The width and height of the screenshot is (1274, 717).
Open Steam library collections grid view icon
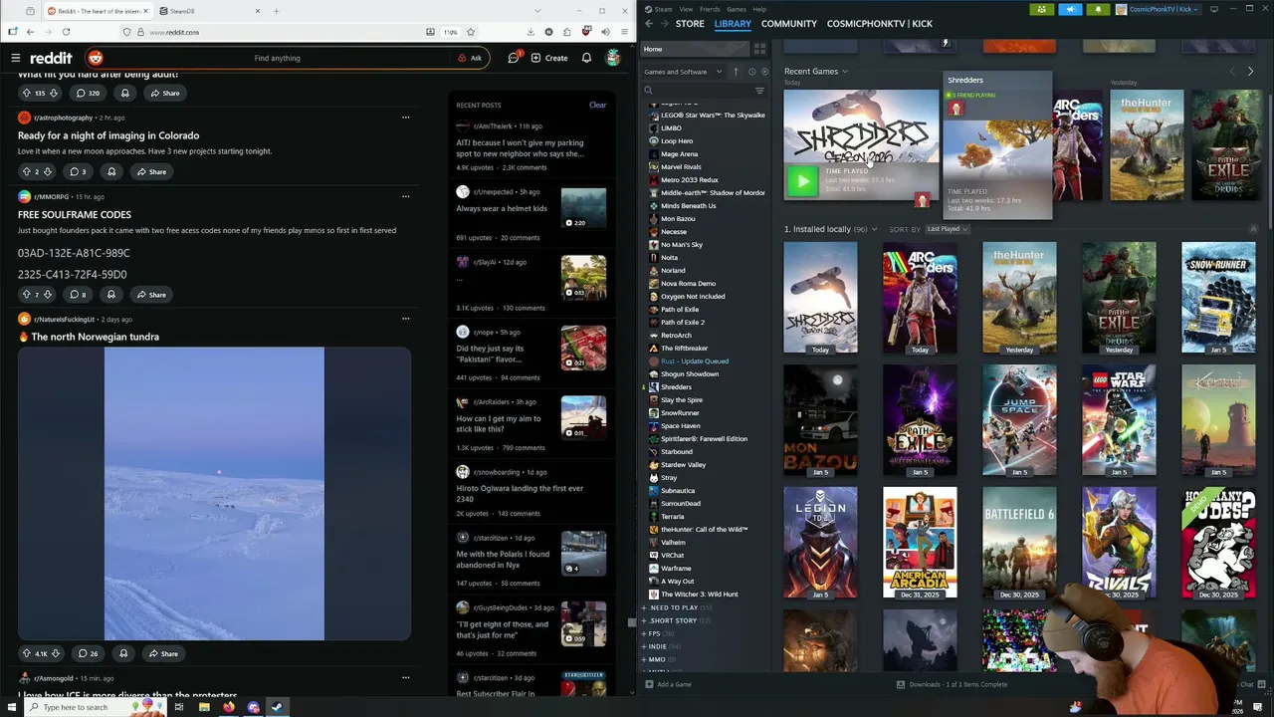pos(759,49)
